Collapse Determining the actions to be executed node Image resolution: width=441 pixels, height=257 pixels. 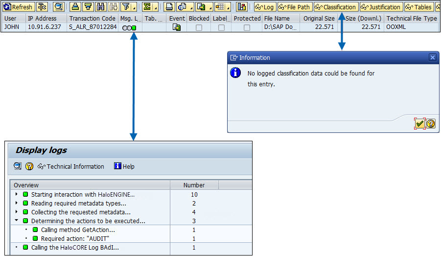point(16,220)
